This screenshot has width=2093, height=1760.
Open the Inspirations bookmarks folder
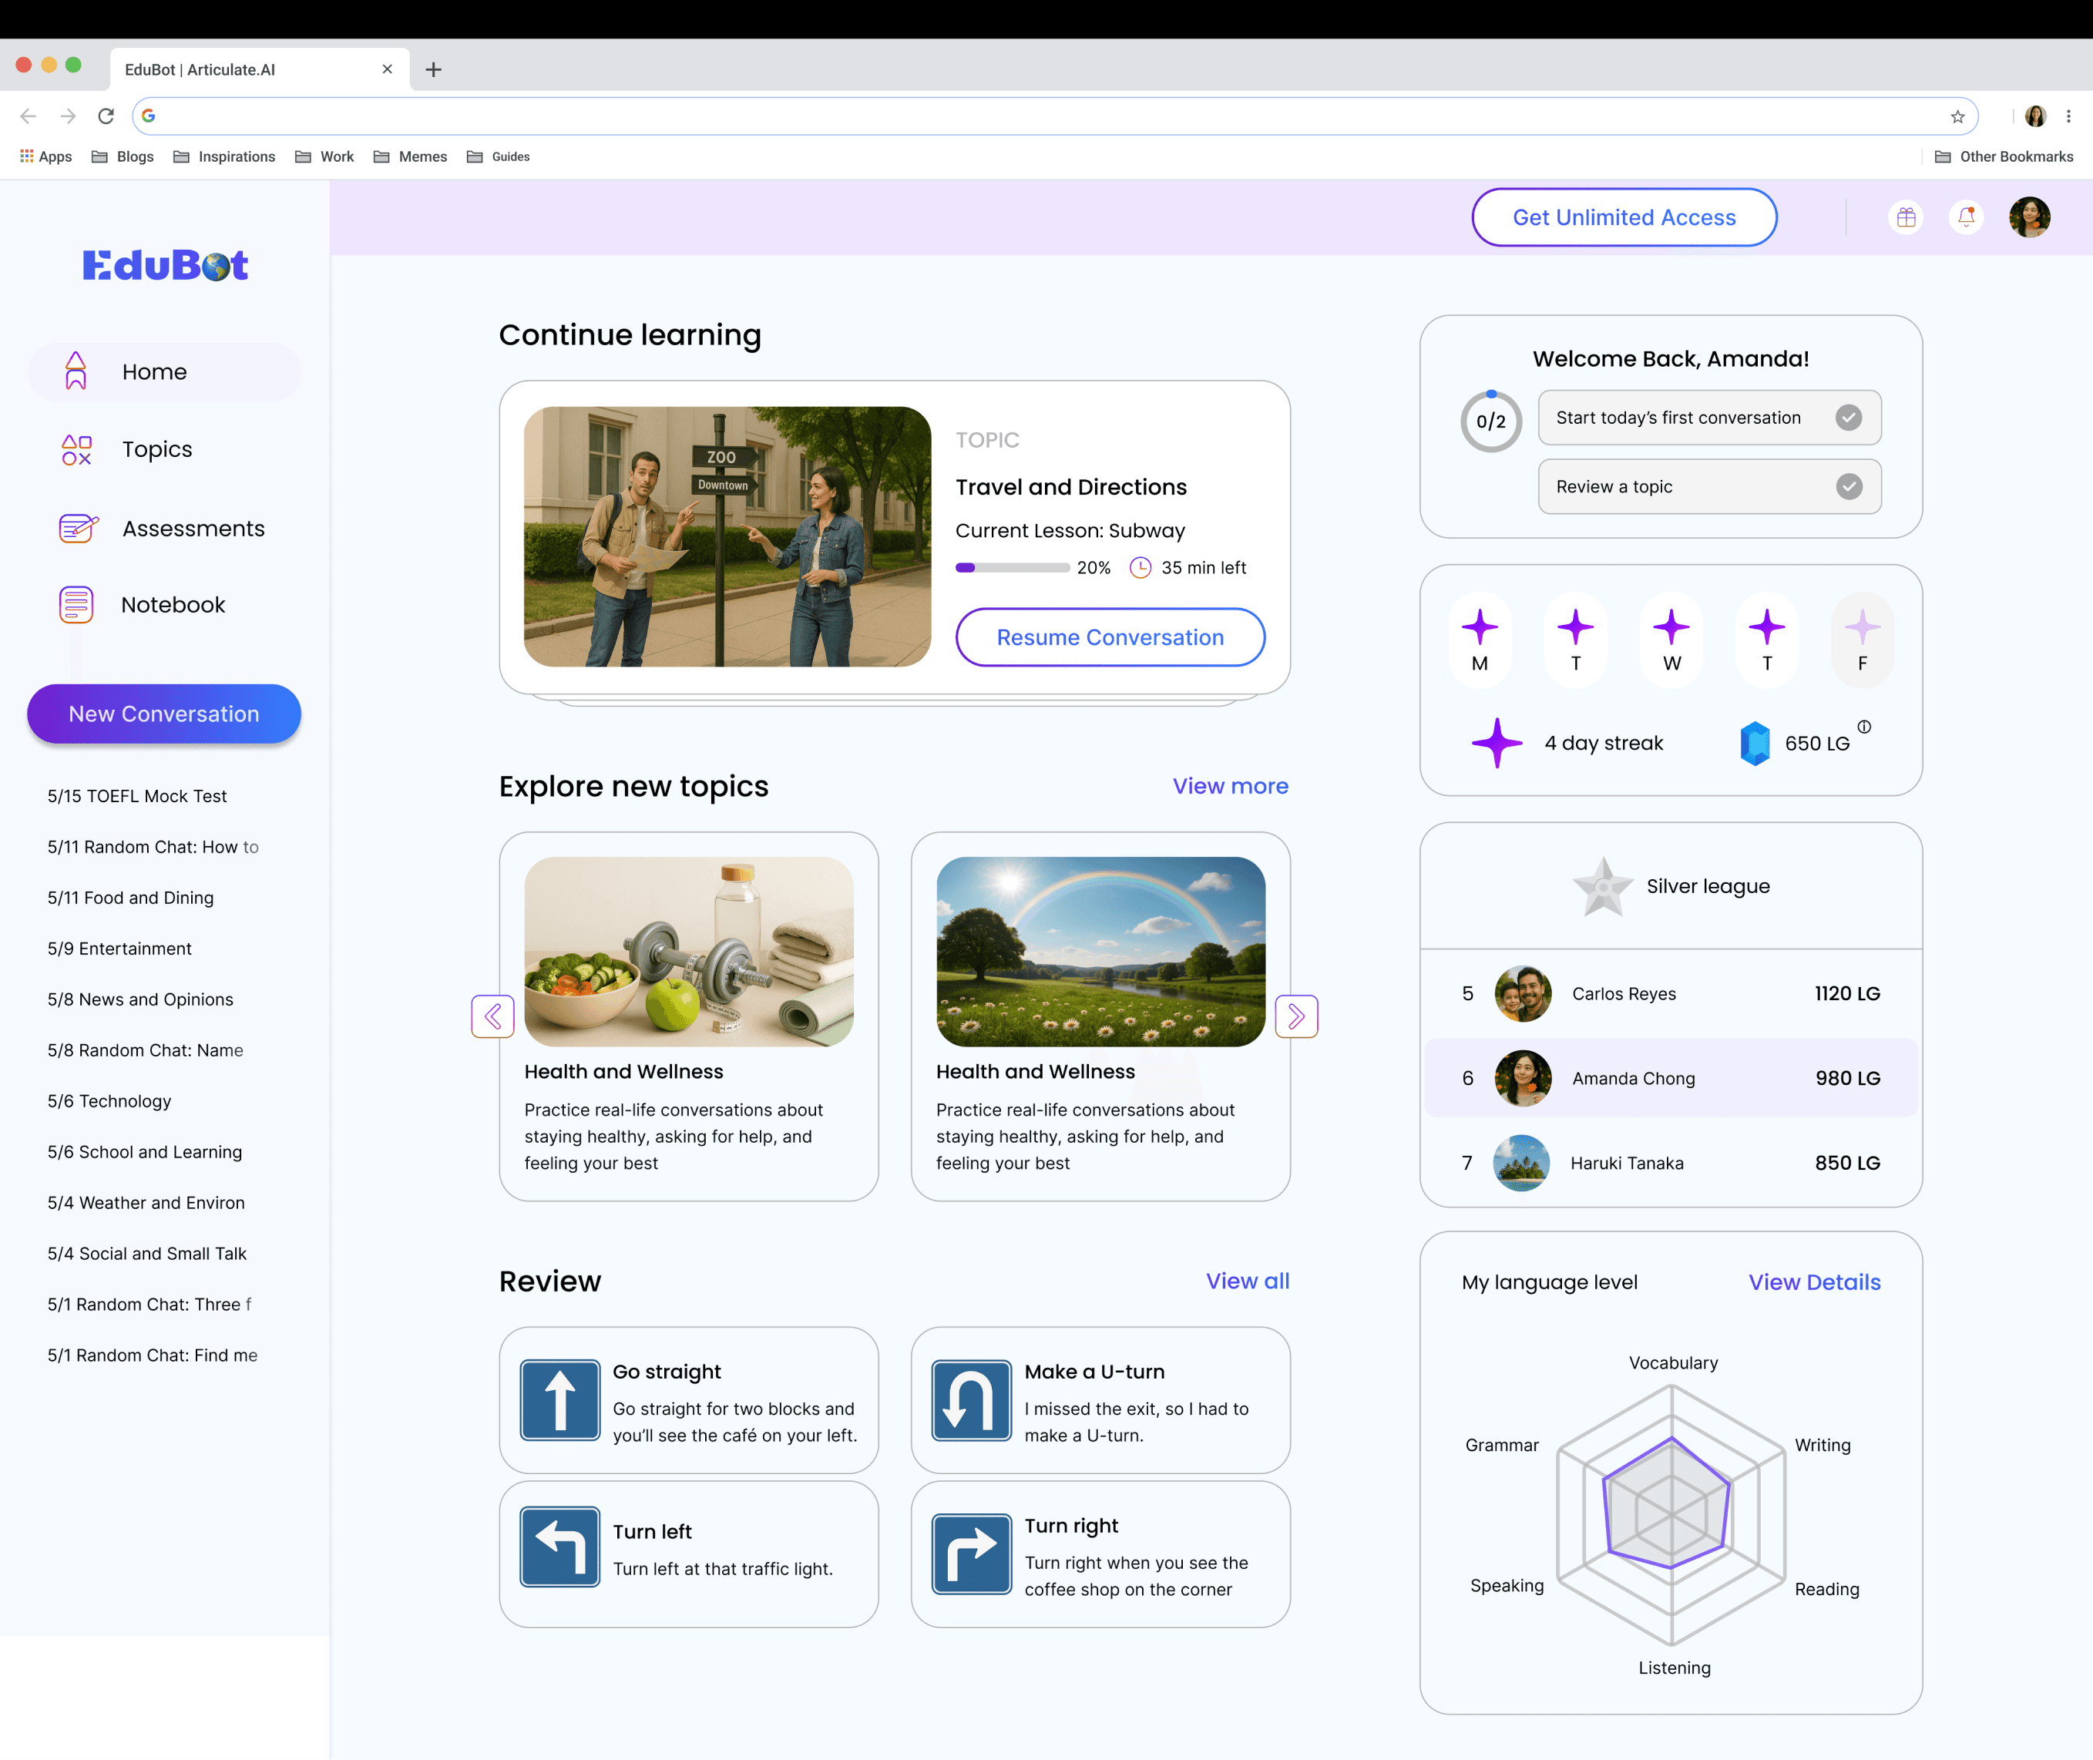tap(224, 156)
